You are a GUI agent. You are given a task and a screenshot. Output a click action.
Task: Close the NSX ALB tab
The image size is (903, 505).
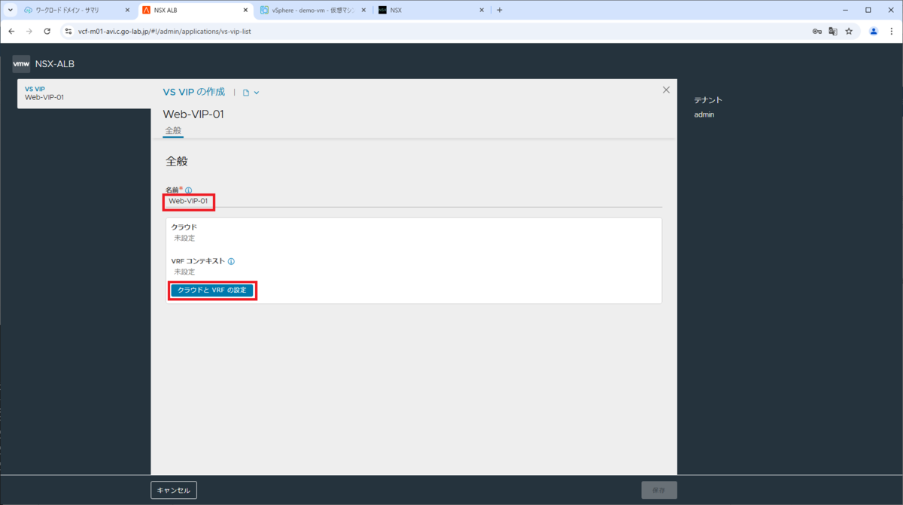(245, 10)
